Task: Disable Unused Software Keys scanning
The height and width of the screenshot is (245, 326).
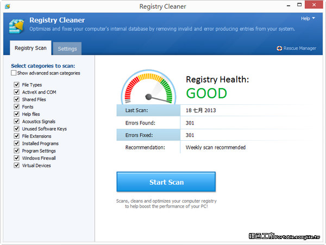Action: (x=17, y=129)
